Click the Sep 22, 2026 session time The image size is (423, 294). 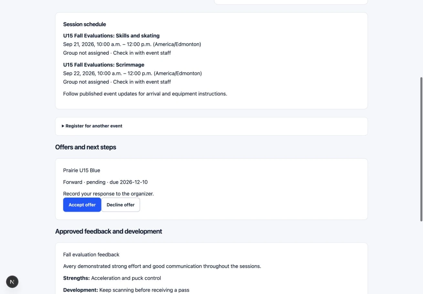click(132, 73)
